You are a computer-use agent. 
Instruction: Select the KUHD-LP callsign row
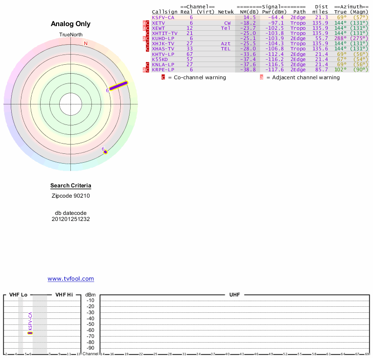pos(163,38)
